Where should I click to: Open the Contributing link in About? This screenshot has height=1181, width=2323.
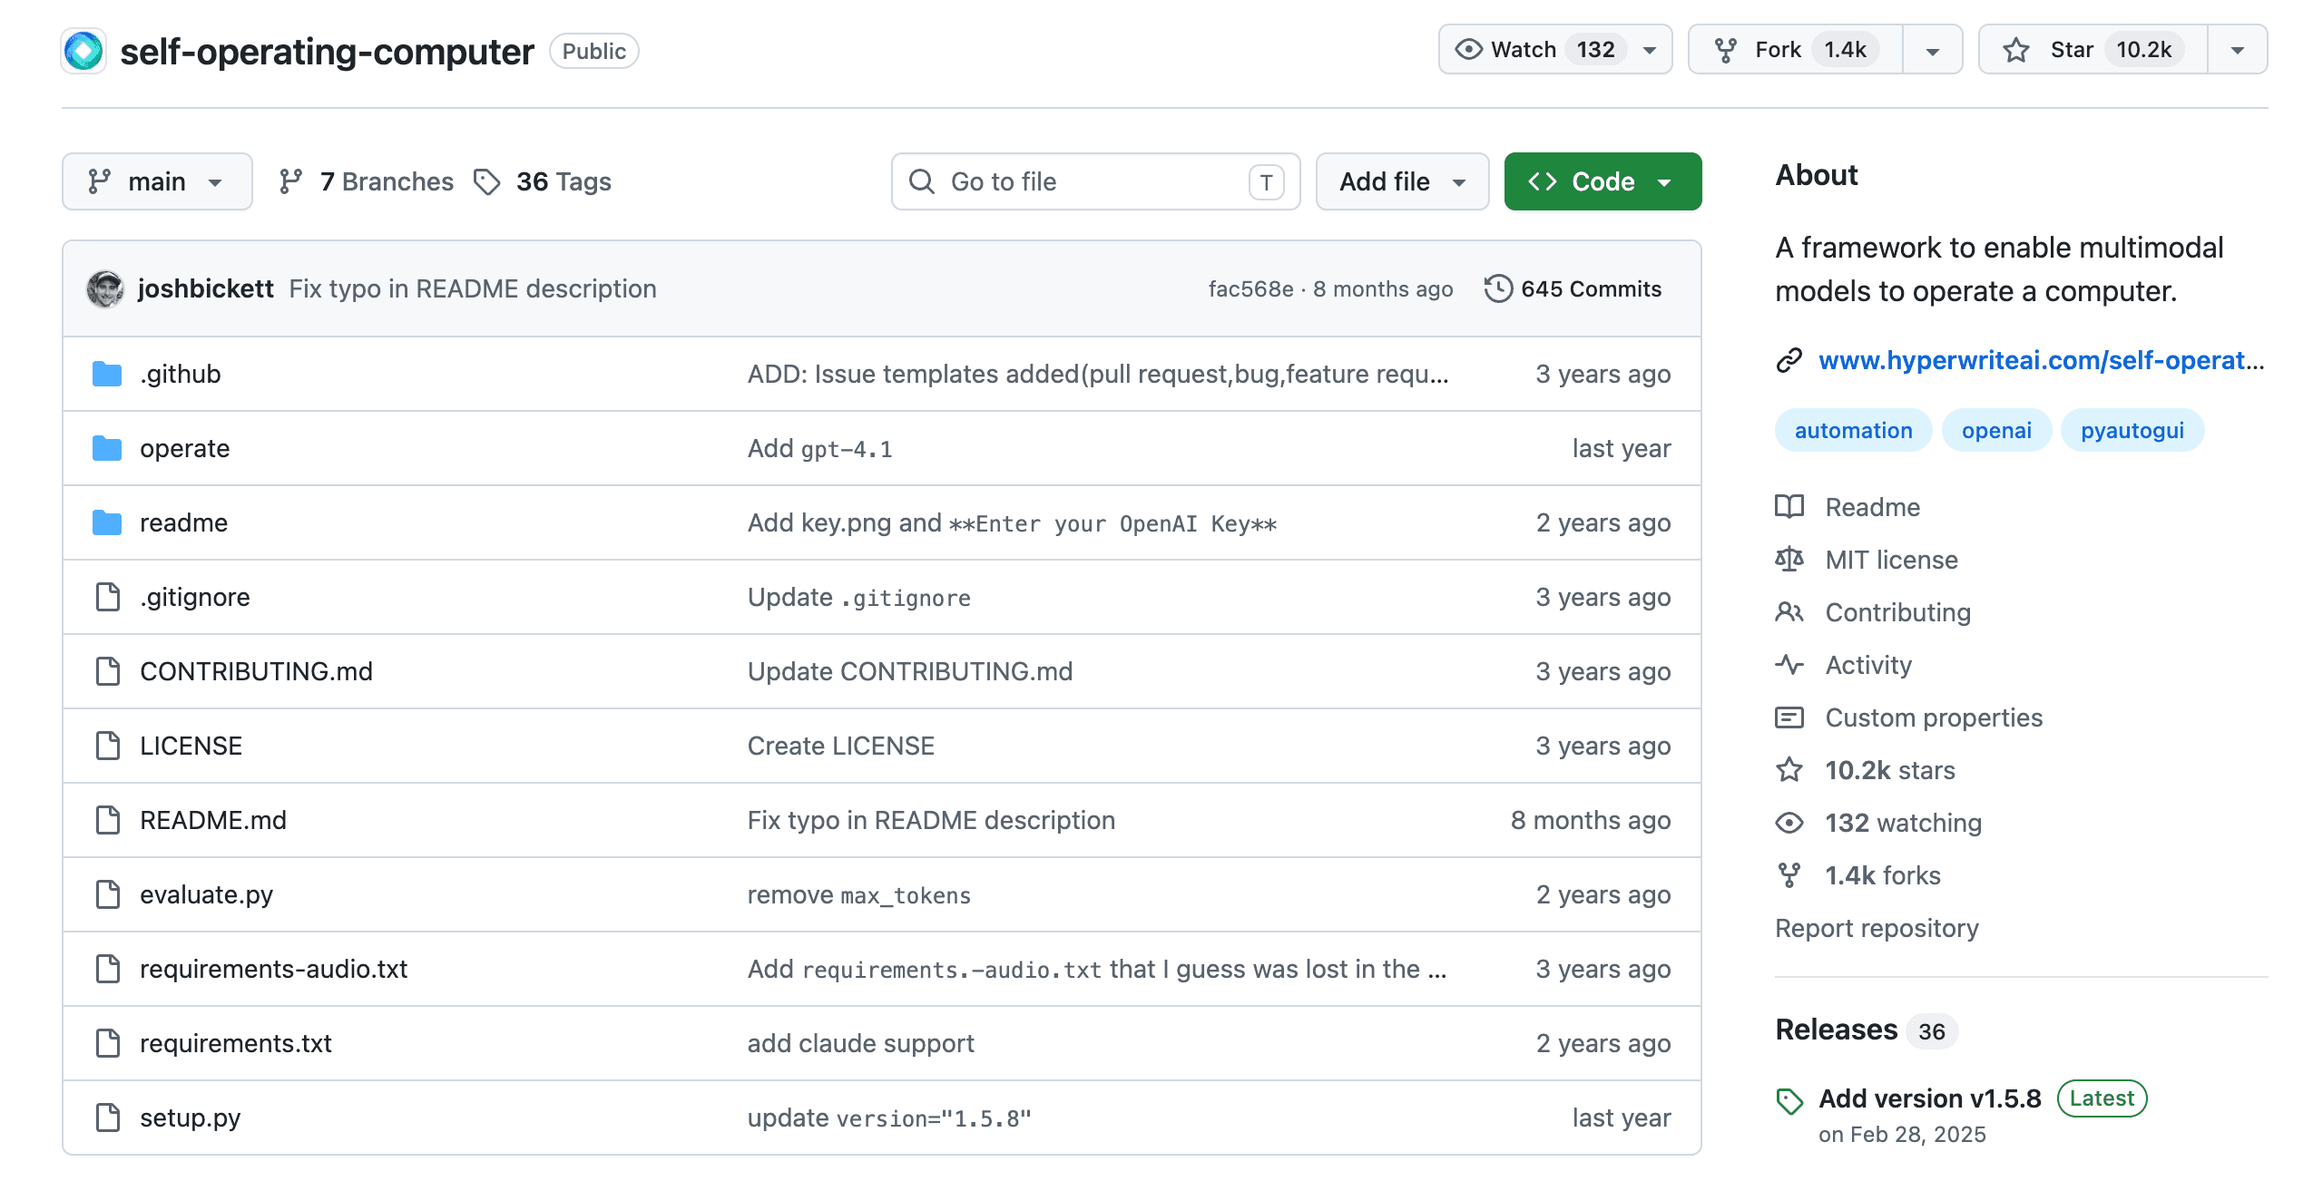1898,612
